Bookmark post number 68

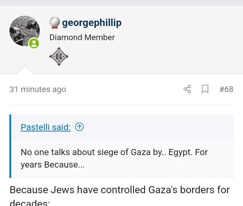205,89
